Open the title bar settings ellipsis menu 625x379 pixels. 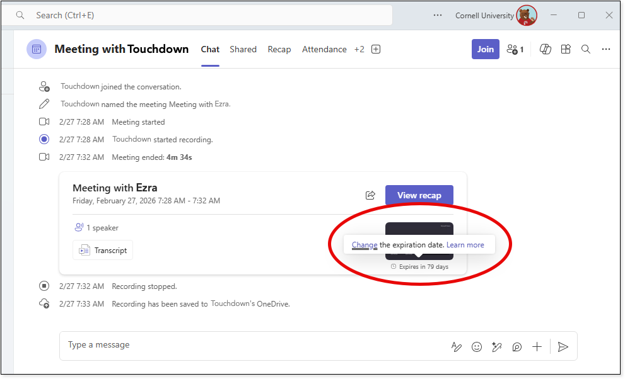click(438, 15)
